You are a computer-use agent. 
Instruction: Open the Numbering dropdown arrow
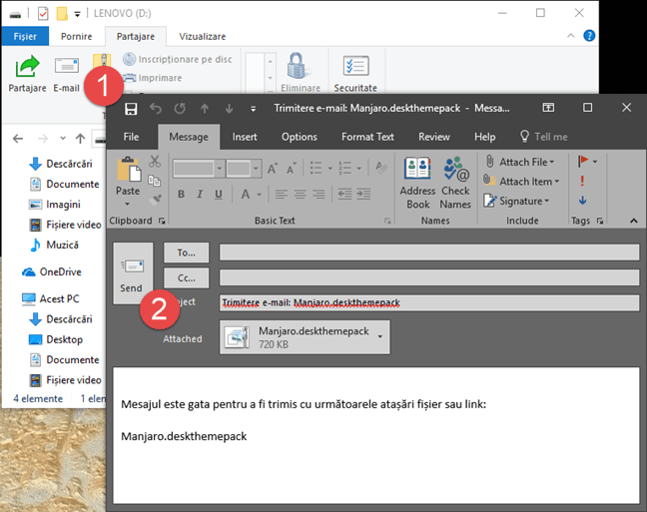pyautogui.click(x=358, y=169)
